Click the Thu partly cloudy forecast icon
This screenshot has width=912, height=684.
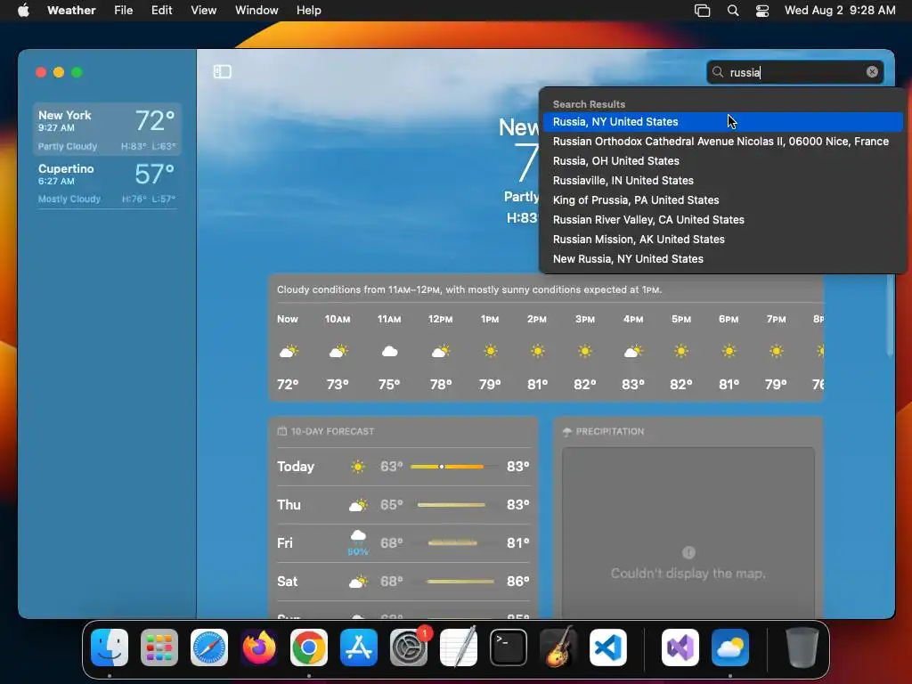pos(358,505)
